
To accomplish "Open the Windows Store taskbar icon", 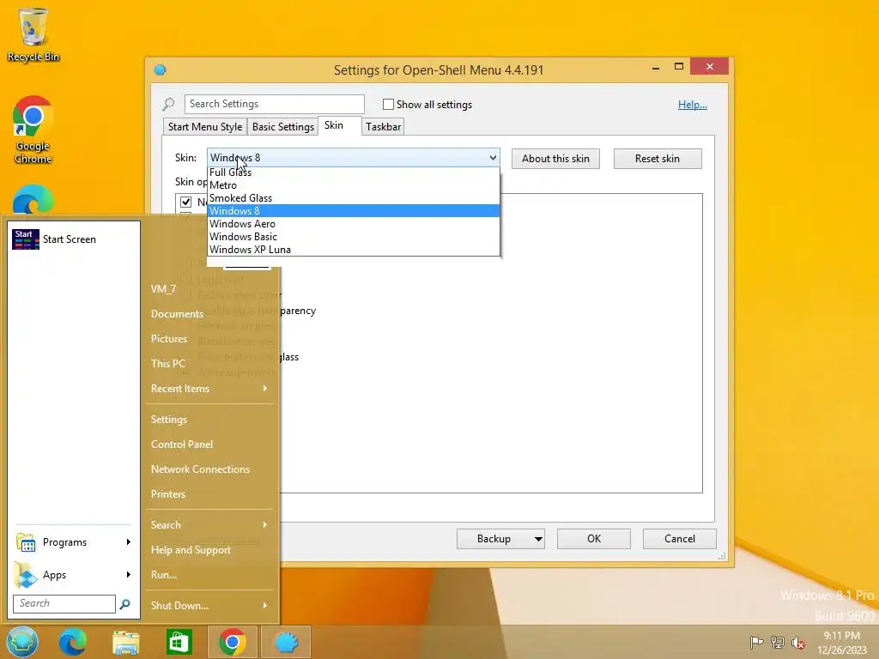I will [179, 642].
